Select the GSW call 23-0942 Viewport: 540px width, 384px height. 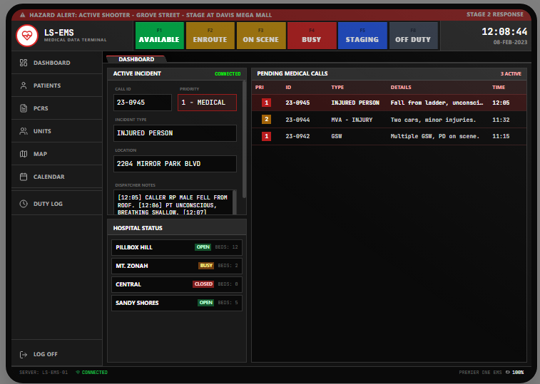coord(389,136)
